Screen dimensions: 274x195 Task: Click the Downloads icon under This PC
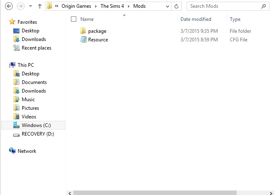16,91
